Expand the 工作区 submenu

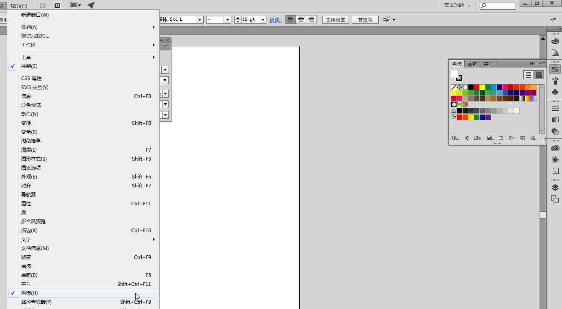click(x=83, y=45)
